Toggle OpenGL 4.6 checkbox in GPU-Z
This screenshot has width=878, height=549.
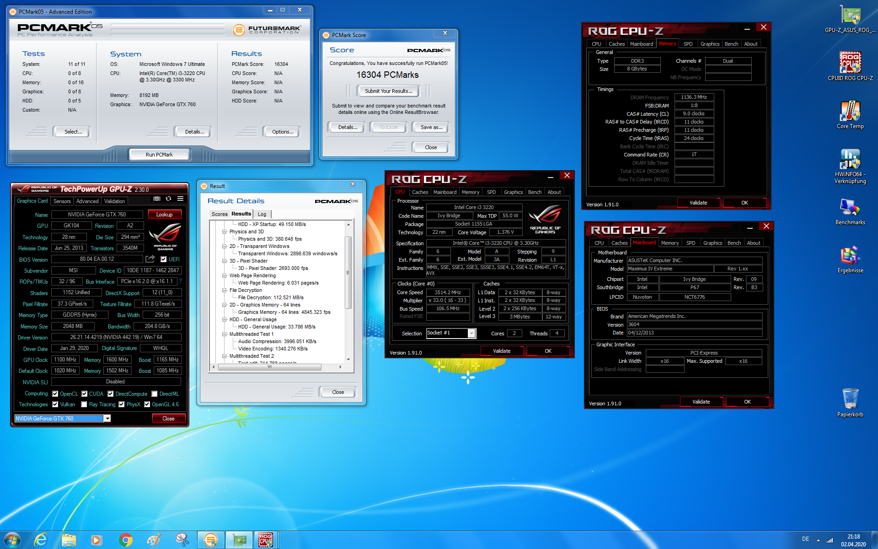coord(147,404)
